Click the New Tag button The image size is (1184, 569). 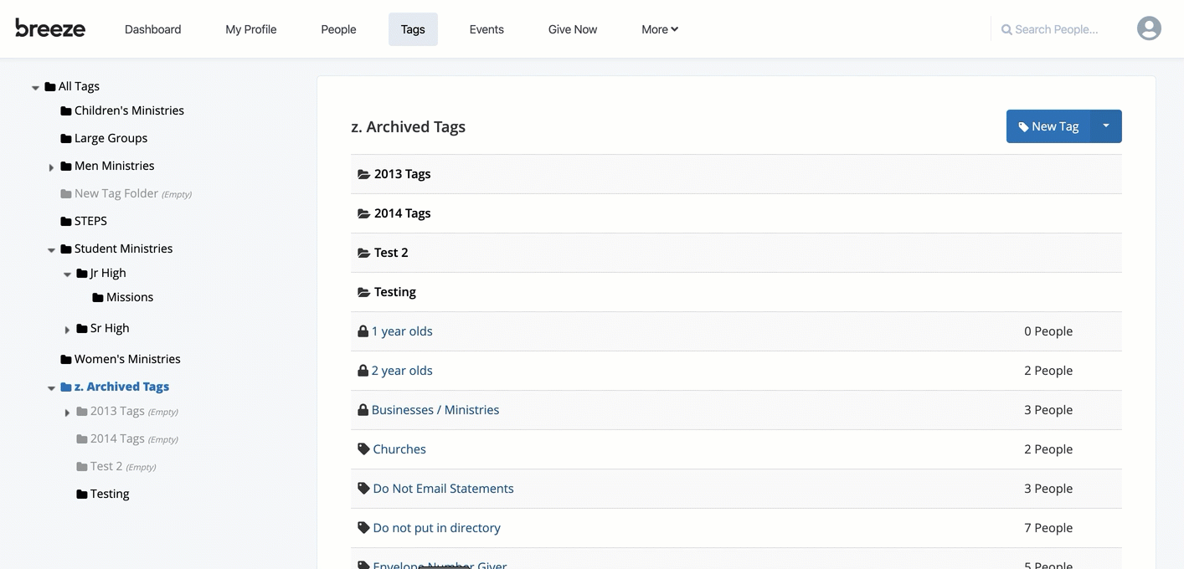tap(1048, 126)
